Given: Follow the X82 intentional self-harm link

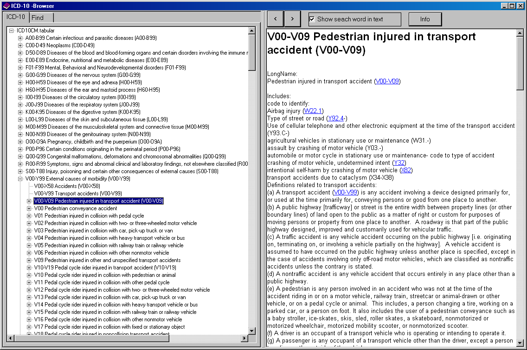Looking at the screenshot, I should pos(406,170).
